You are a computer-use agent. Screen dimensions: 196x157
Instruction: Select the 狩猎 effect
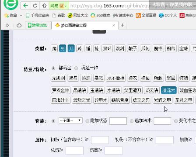pyautogui.click(x=184, y=78)
